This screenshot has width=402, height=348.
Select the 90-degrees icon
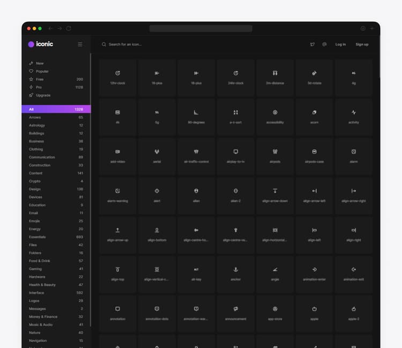point(196,117)
